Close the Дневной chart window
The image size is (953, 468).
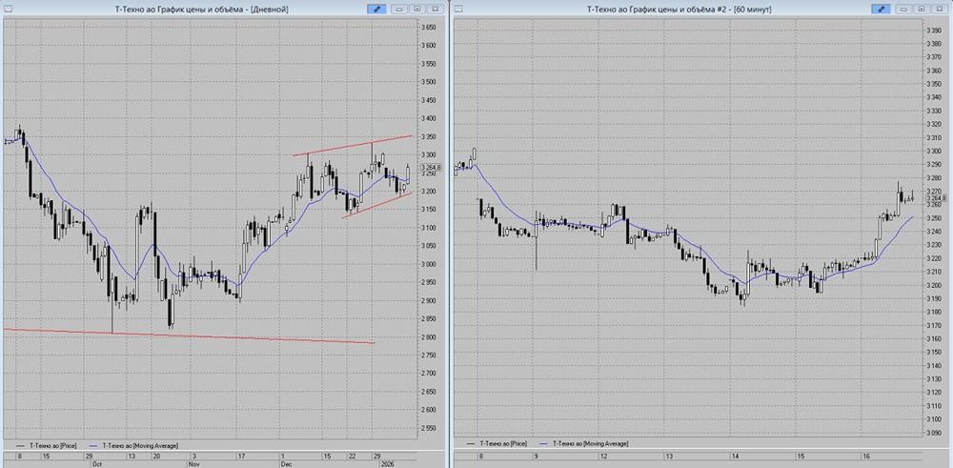point(435,9)
